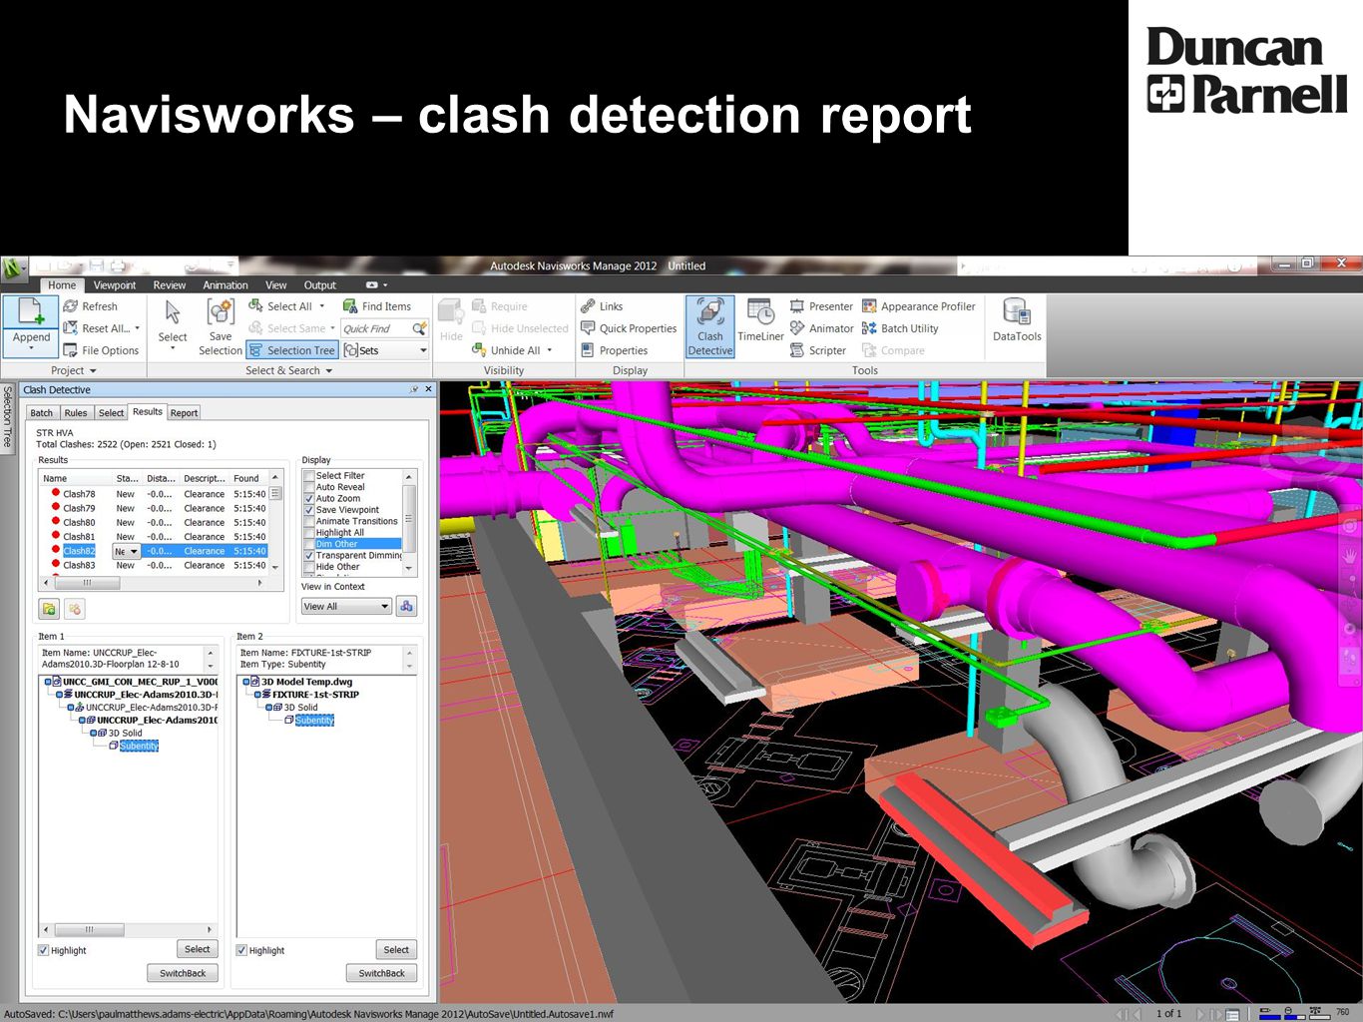Open the Sets dropdown

coord(386,350)
